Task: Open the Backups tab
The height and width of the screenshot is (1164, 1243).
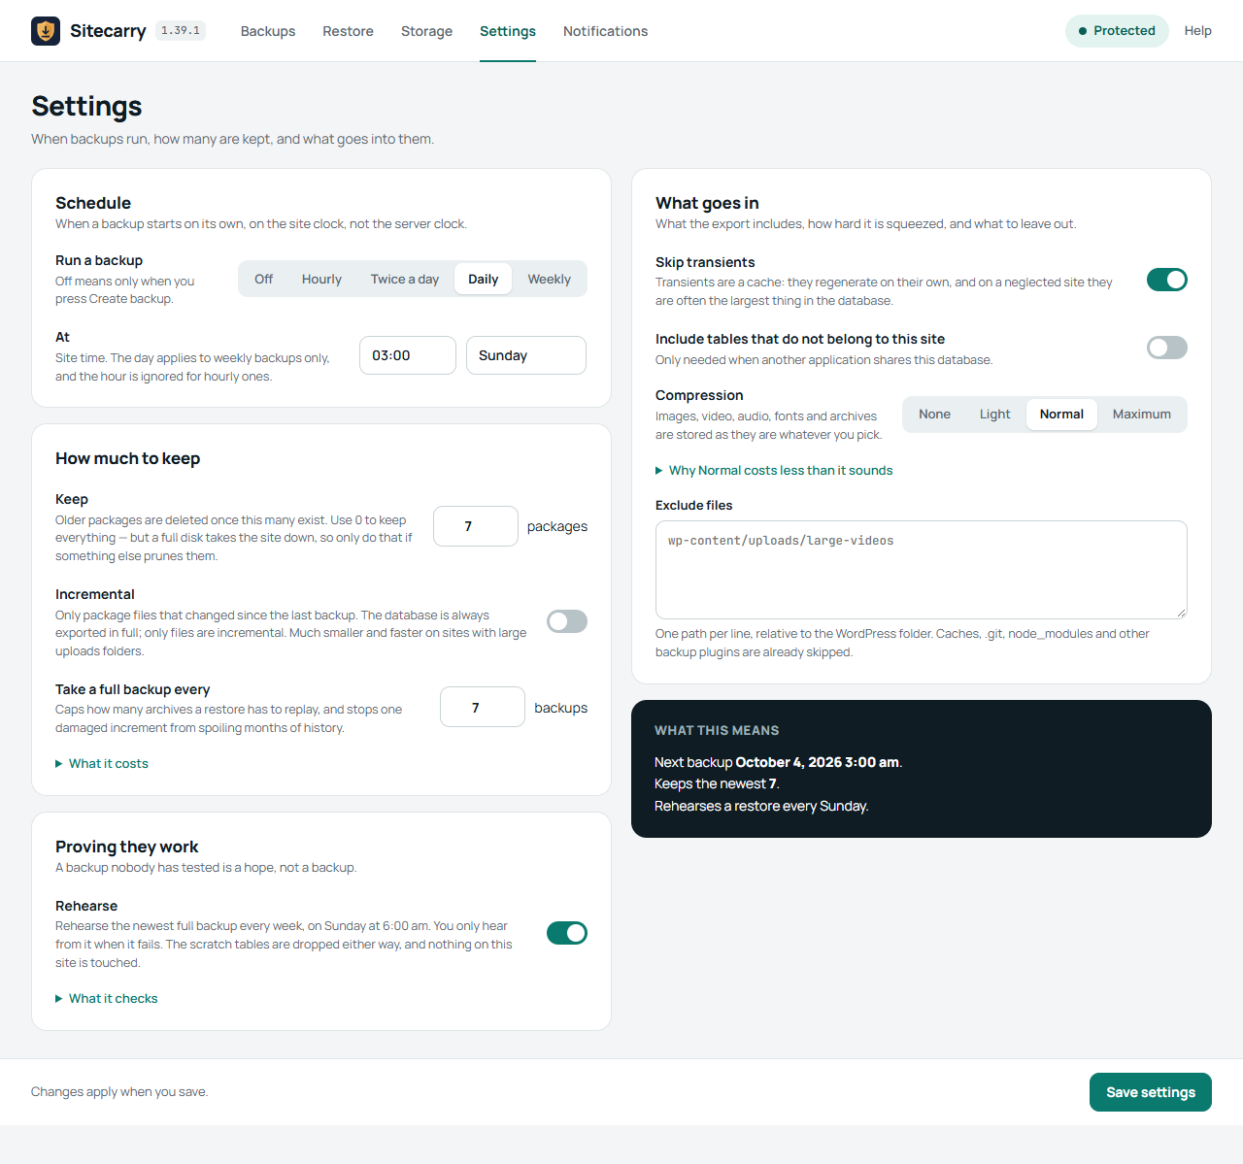Action: coord(268,31)
